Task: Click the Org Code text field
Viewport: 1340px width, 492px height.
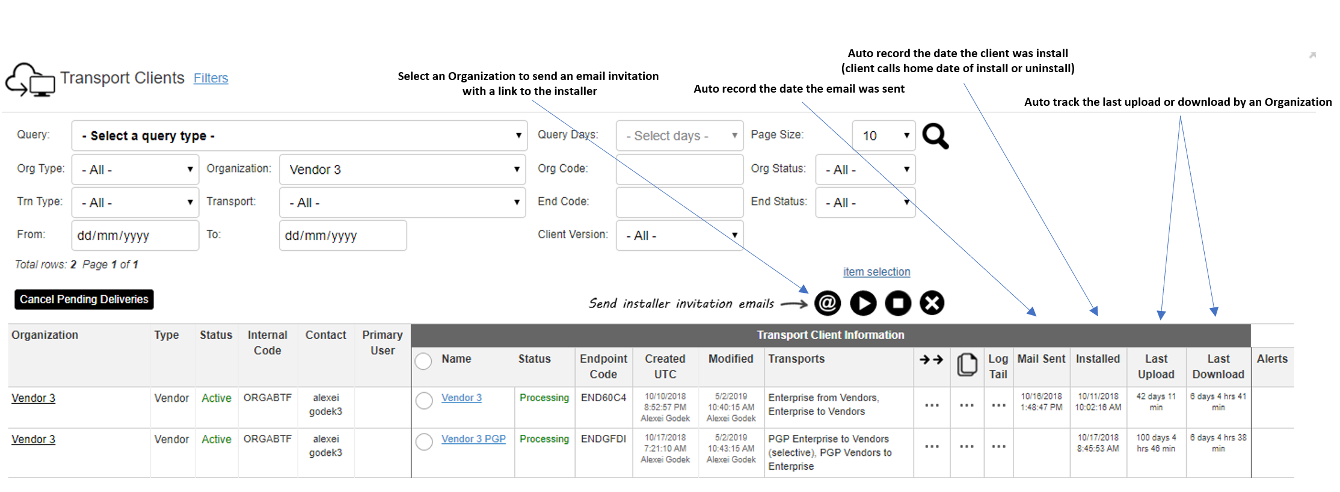Action: [679, 170]
